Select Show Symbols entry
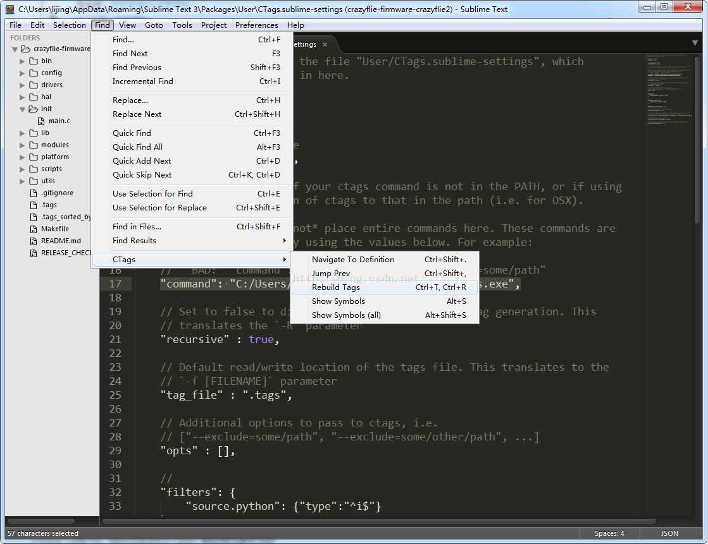The height and width of the screenshot is (544, 708). point(385,302)
